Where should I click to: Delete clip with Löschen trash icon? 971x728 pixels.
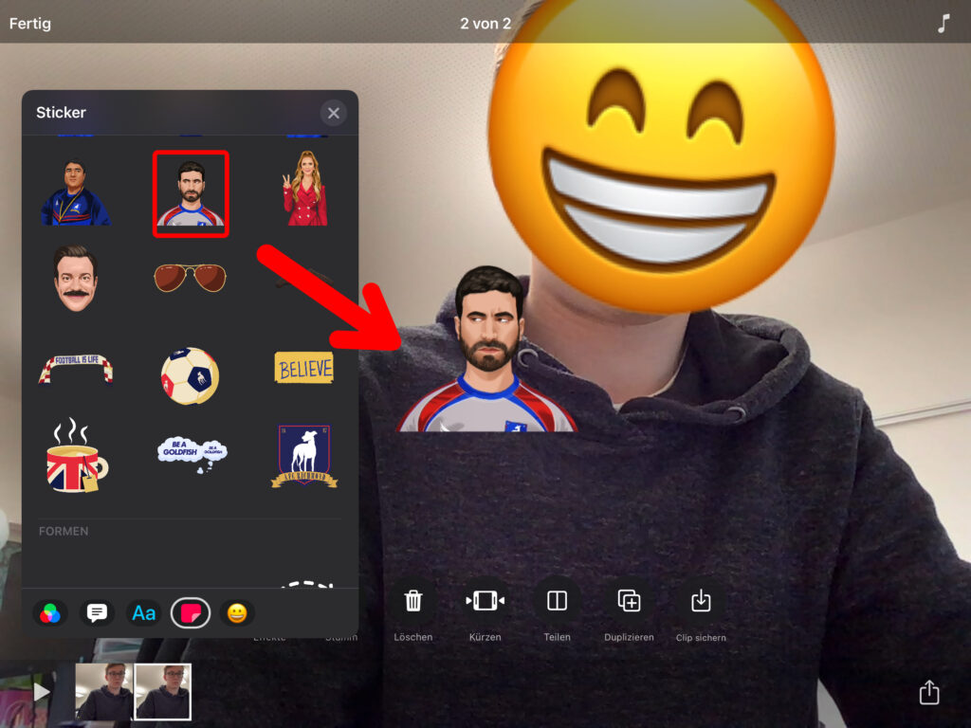pos(413,601)
